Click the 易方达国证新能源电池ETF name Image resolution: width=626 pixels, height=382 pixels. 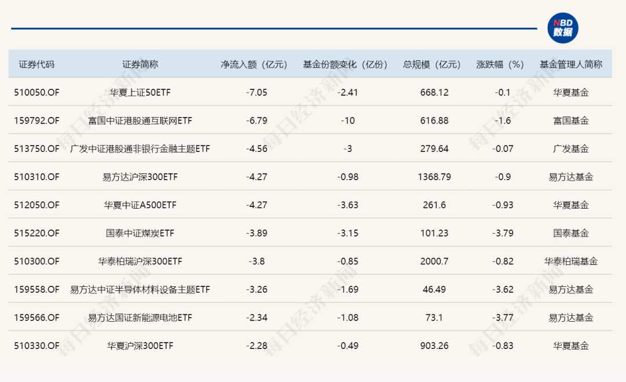[140, 318]
